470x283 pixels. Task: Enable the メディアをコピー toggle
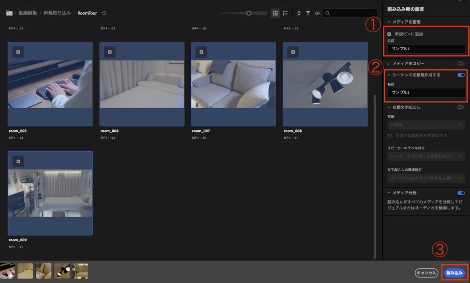[x=461, y=63]
